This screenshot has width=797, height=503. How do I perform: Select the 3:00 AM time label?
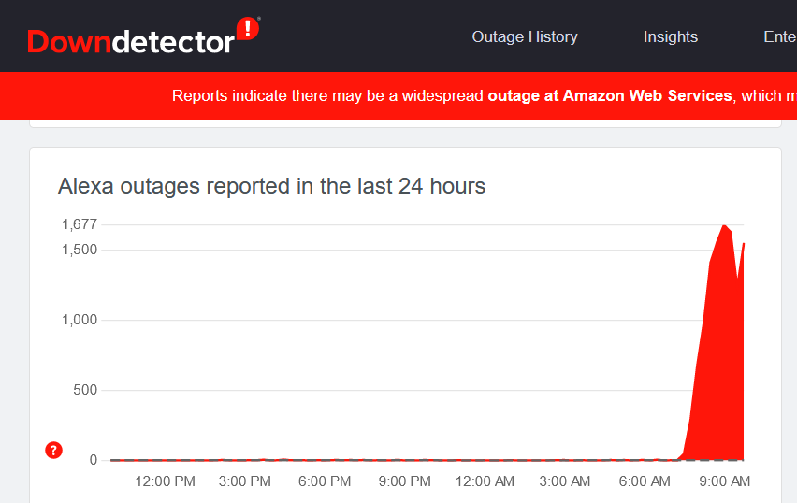[x=565, y=481]
